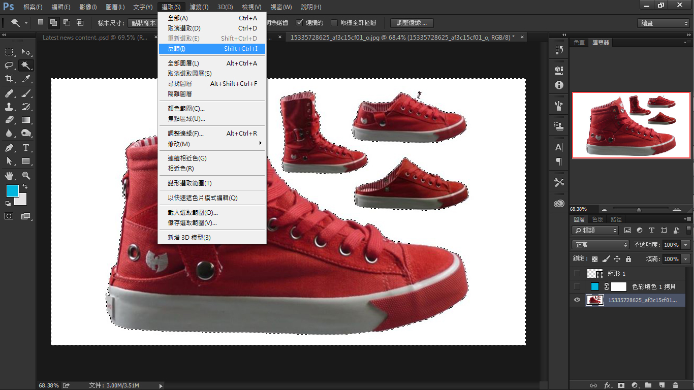Click the delete layer trash icon
Image resolution: width=694 pixels, height=390 pixels.
675,385
